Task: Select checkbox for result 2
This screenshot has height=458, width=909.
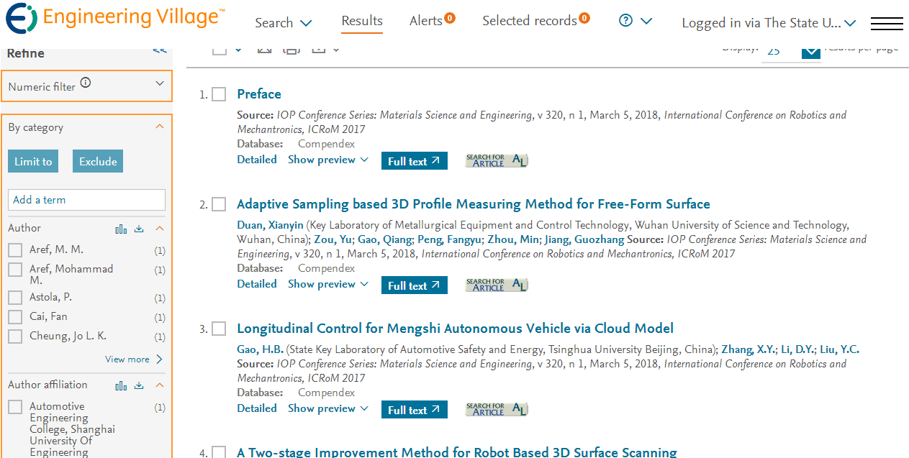Action: tap(219, 205)
